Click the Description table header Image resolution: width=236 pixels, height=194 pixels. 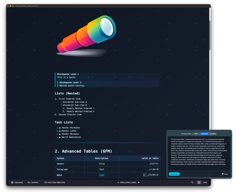click(x=102, y=158)
